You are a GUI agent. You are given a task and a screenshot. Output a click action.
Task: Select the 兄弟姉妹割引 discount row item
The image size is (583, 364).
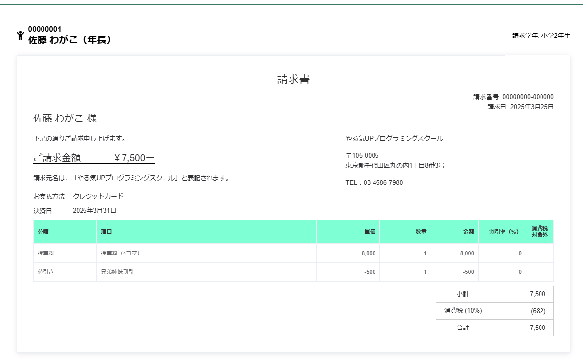point(117,272)
